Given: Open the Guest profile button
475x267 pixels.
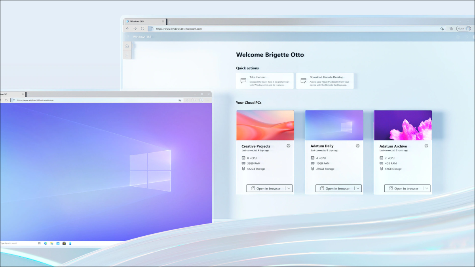Looking at the screenshot, I should pos(464,28).
